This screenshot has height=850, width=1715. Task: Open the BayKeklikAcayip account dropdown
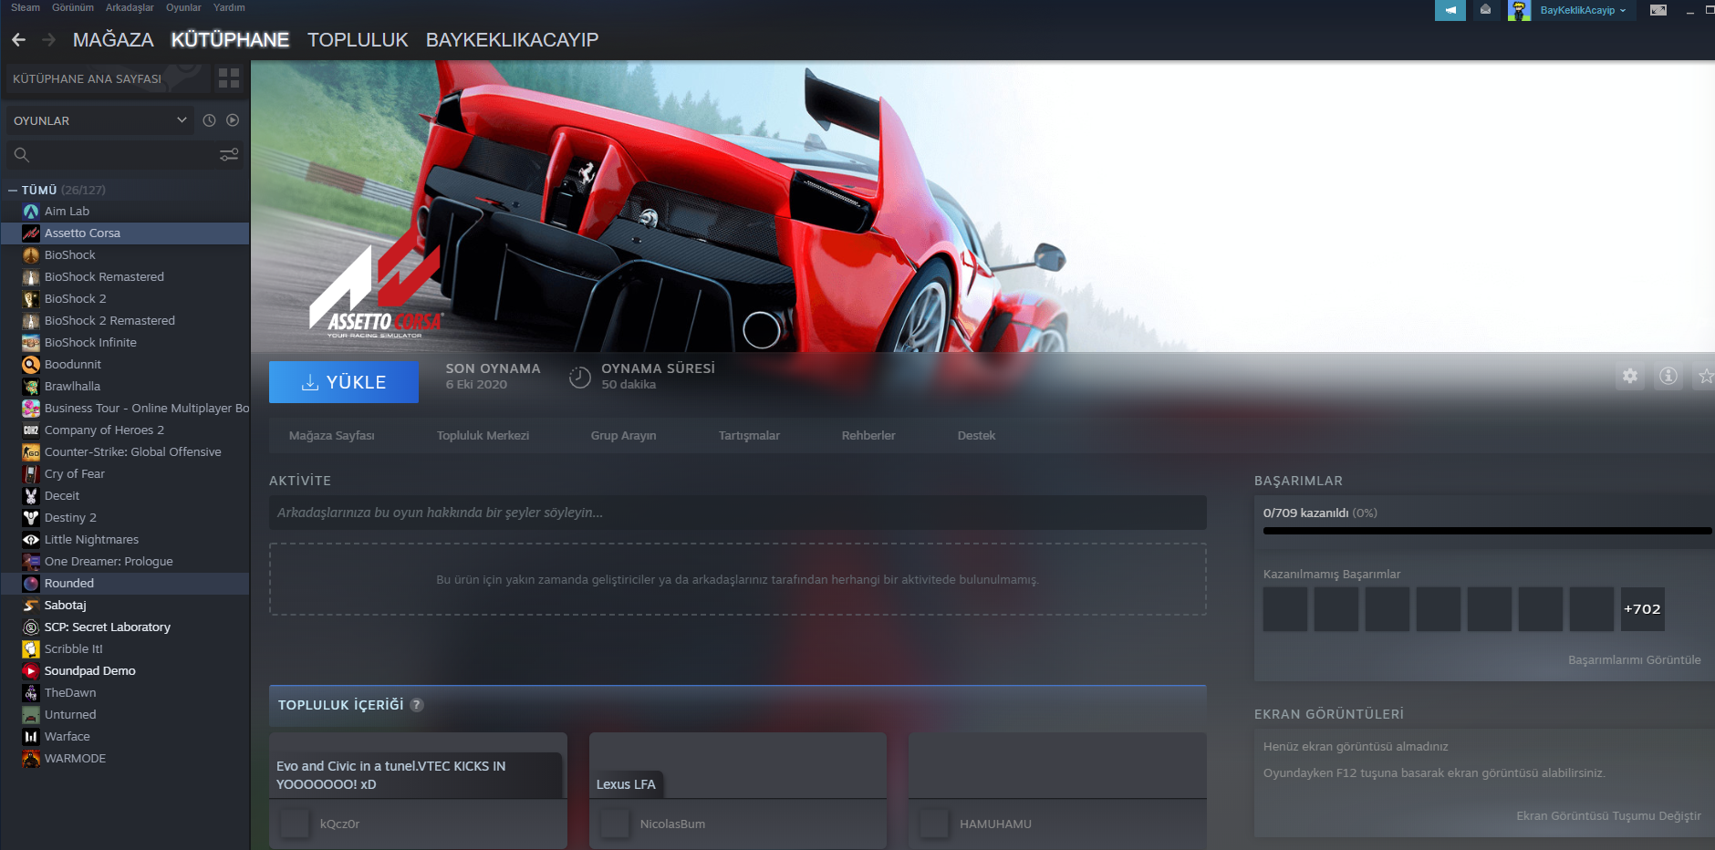(x=1583, y=10)
